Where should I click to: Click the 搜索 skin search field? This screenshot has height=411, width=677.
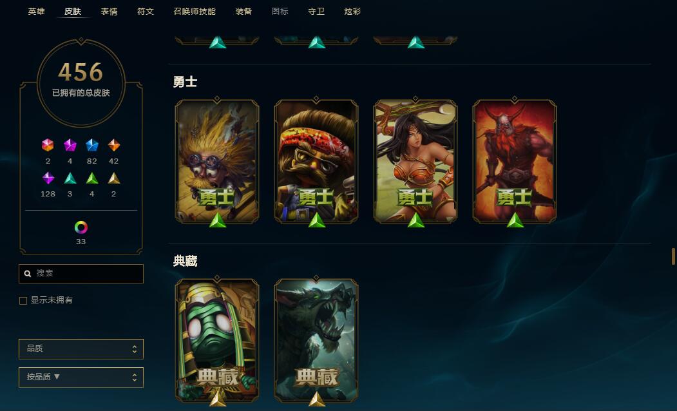coord(81,274)
